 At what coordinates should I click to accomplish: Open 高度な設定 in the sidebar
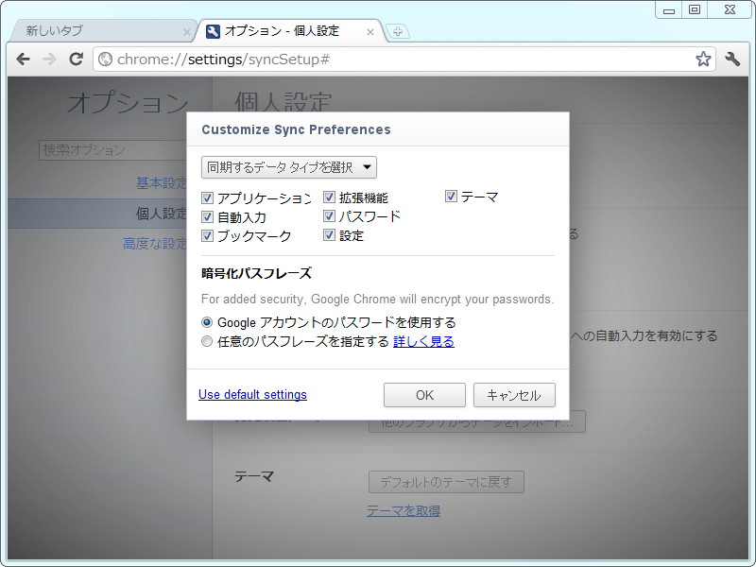(x=155, y=244)
